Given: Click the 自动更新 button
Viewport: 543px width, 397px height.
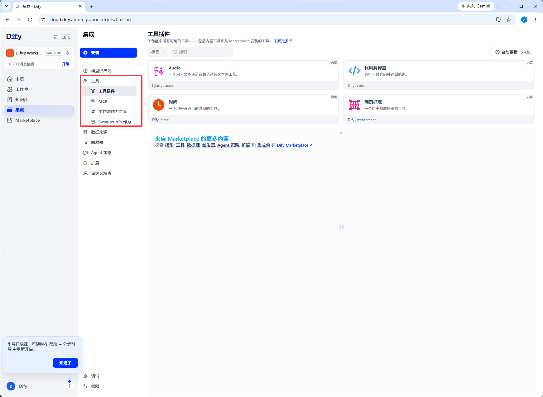Looking at the screenshot, I should pyautogui.click(x=513, y=52).
